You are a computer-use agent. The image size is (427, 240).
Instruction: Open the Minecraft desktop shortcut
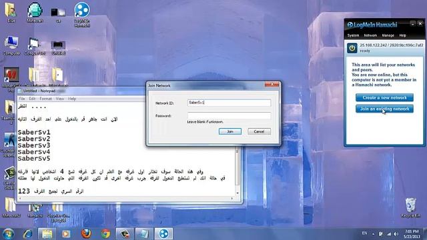(35, 12)
